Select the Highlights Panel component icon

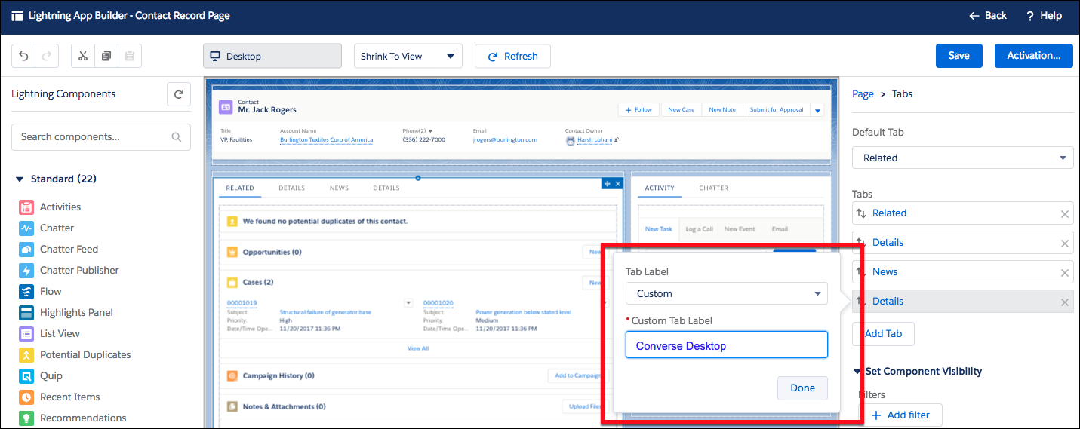tap(26, 312)
